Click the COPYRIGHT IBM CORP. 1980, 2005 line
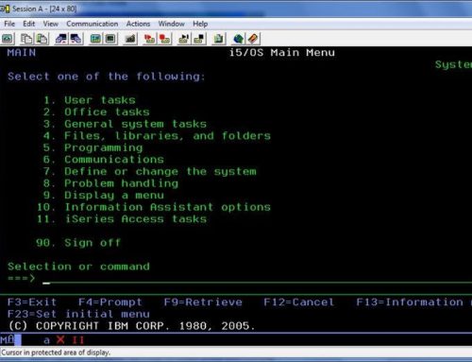The image size is (472, 362). 131,326
